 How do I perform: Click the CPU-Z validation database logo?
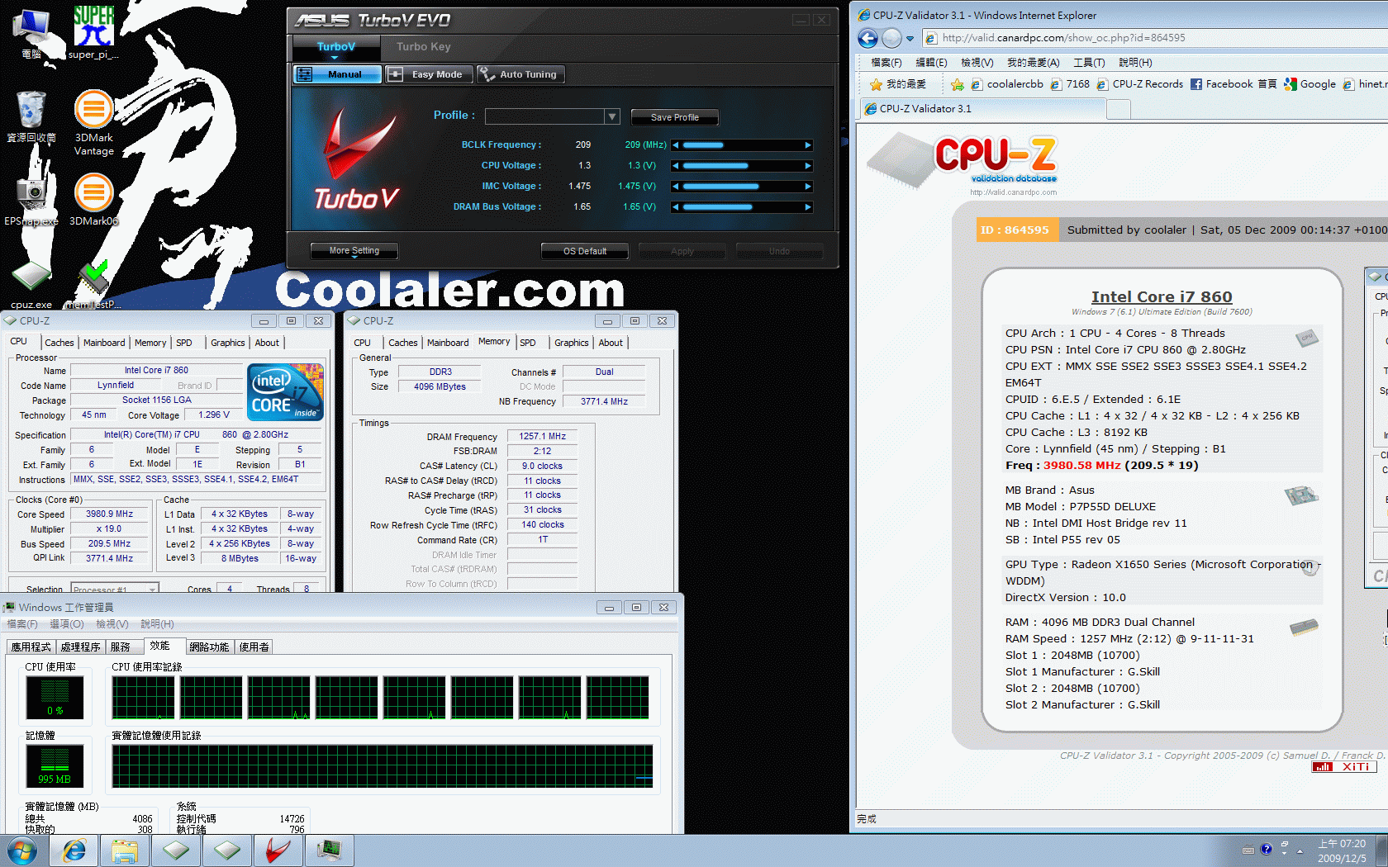click(963, 163)
